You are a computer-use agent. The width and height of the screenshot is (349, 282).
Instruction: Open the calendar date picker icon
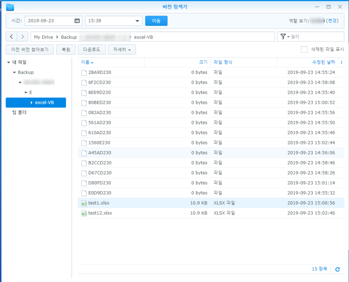(x=77, y=21)
